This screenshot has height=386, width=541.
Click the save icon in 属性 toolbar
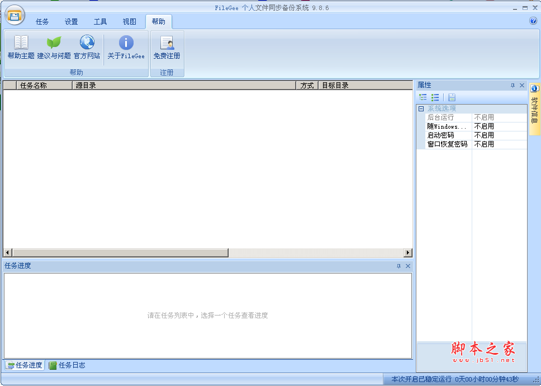point(452,97)
